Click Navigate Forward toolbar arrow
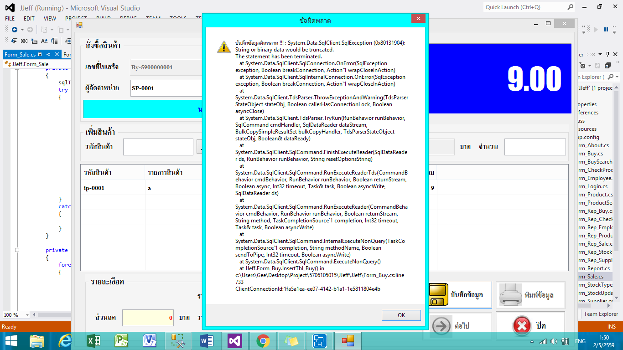This screenshot has width=623, height=350. [30, 30]
